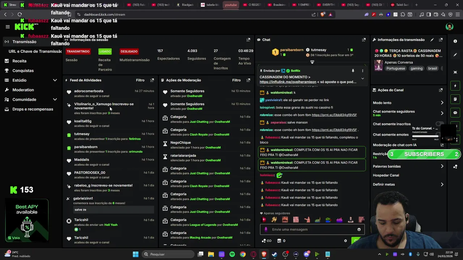Open user avatar at top right
The image size is (463, 260).
449,27
